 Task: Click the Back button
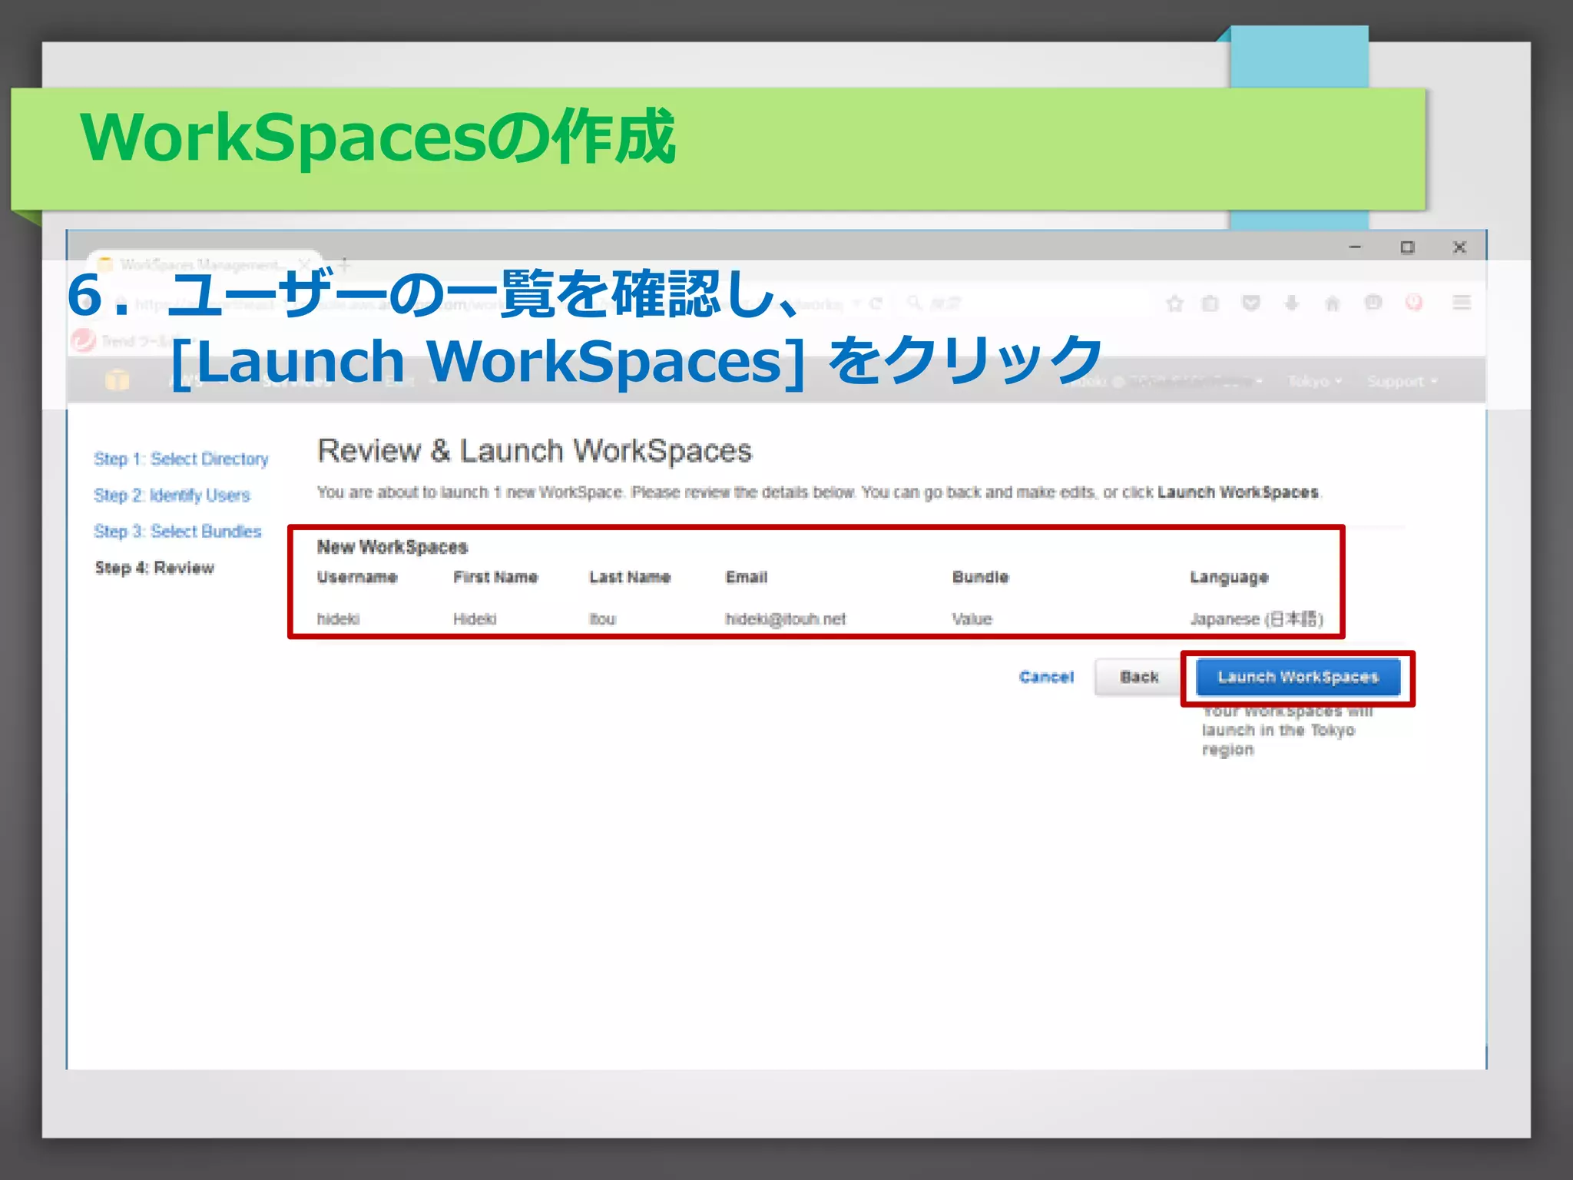pos(1139,677)
